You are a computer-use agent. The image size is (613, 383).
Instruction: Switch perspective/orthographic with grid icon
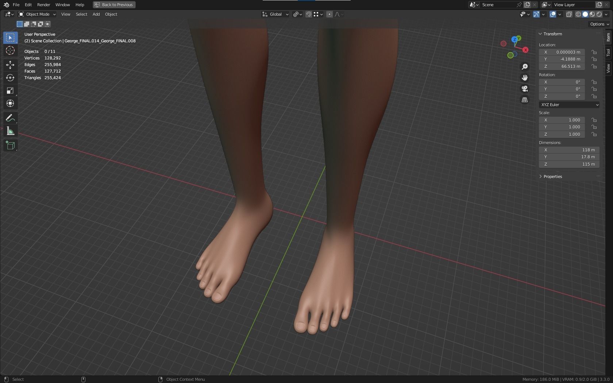(x=525, y=100)
